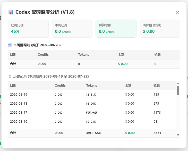Image resolution: width=188 pixels, height=151 pixels.
Task: Select the 本周已用 credits card
Action: point(72,29)
